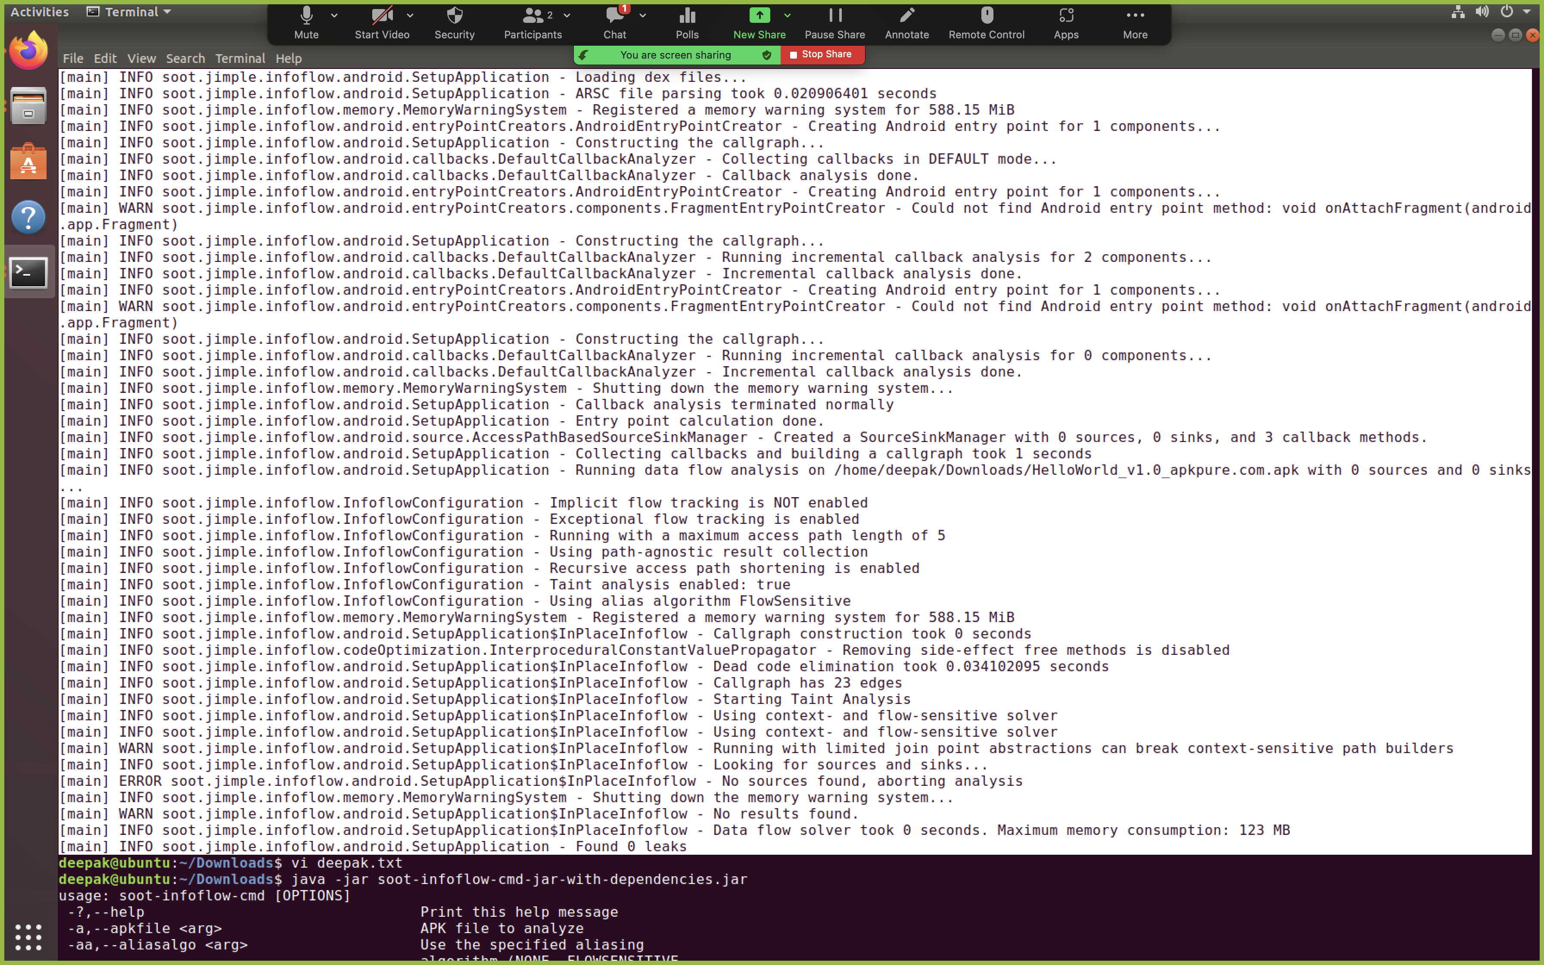Click the Stop Share button

822,55
